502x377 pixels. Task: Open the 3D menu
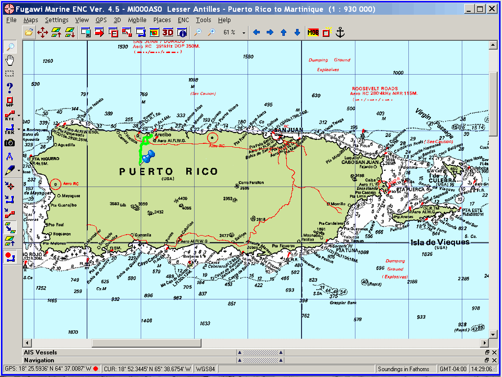click(117, 20)
